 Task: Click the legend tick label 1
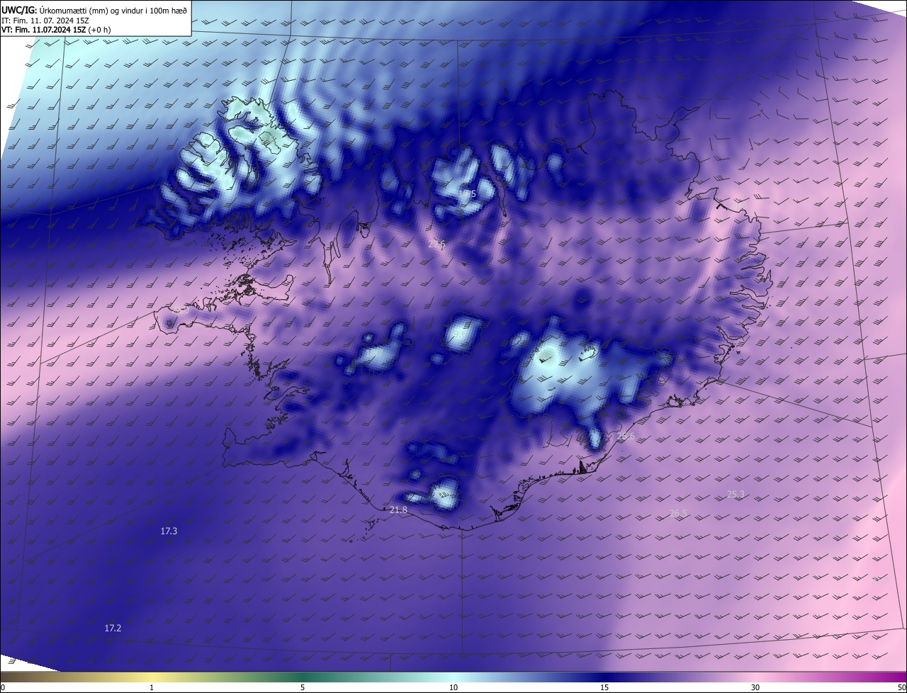point(152,687)
